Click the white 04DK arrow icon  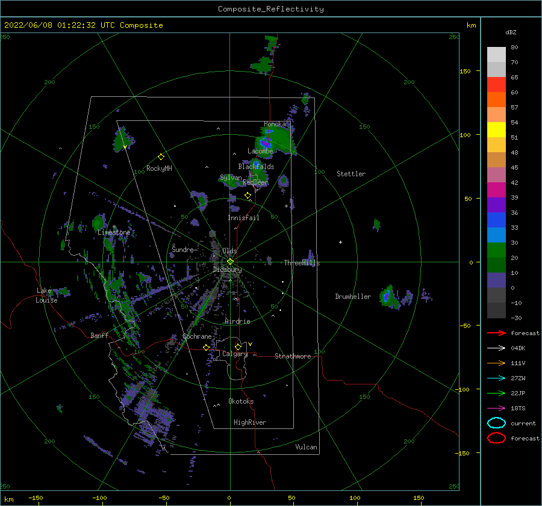coord(496,348)
